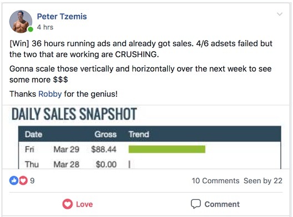Open Peter Tzemis profile picture
Image resolution: width=293 pixels, height=217 pixels.
point(21,22)
